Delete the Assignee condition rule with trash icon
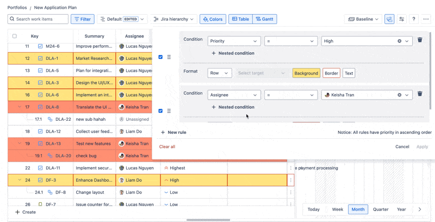The height and width of the screenshot is (222, 435). click(x=420, y=94)
